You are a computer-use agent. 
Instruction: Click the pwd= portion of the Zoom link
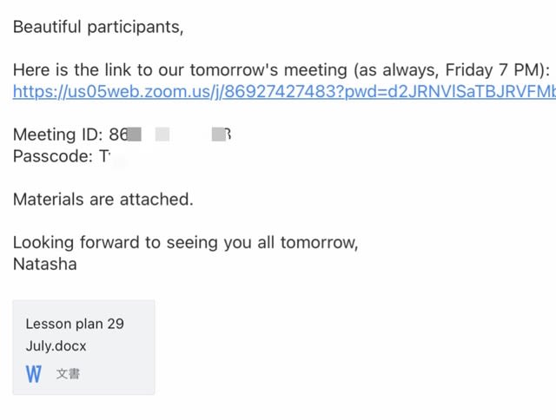tap(366, 92)
